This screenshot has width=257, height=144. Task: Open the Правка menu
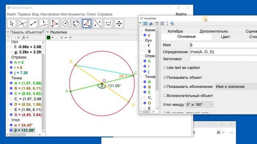[x=24, y=14]
